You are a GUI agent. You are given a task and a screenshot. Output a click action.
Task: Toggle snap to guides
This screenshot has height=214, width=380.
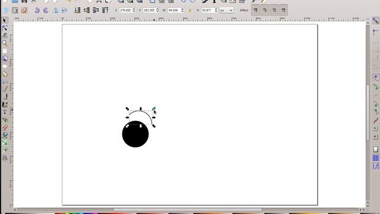375,166
